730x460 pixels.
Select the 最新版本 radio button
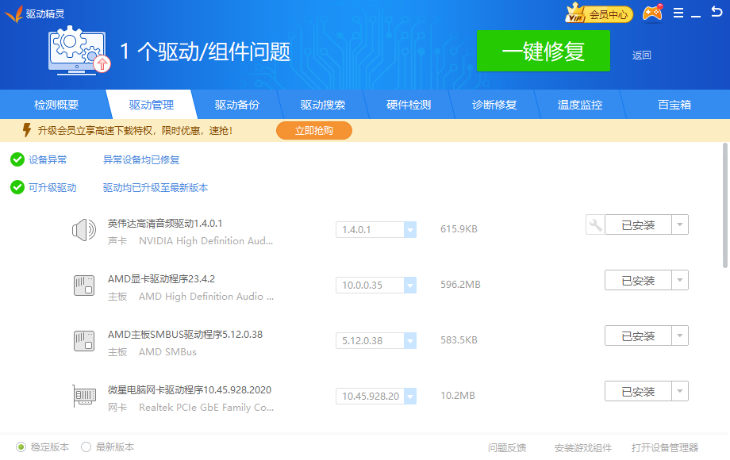[86, 447]
